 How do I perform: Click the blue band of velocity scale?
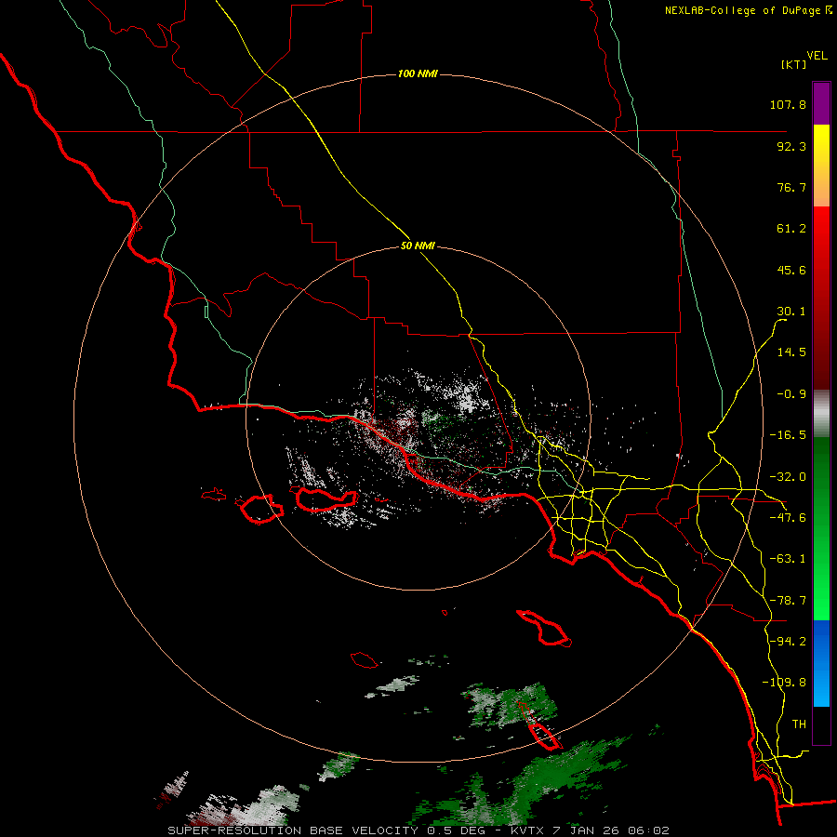pyautogui.click(x=821, y=663)
